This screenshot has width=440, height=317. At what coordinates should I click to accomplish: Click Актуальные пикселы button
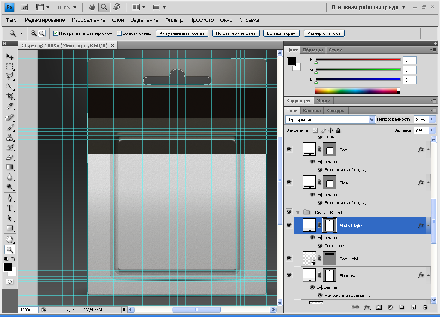(182, 33)
